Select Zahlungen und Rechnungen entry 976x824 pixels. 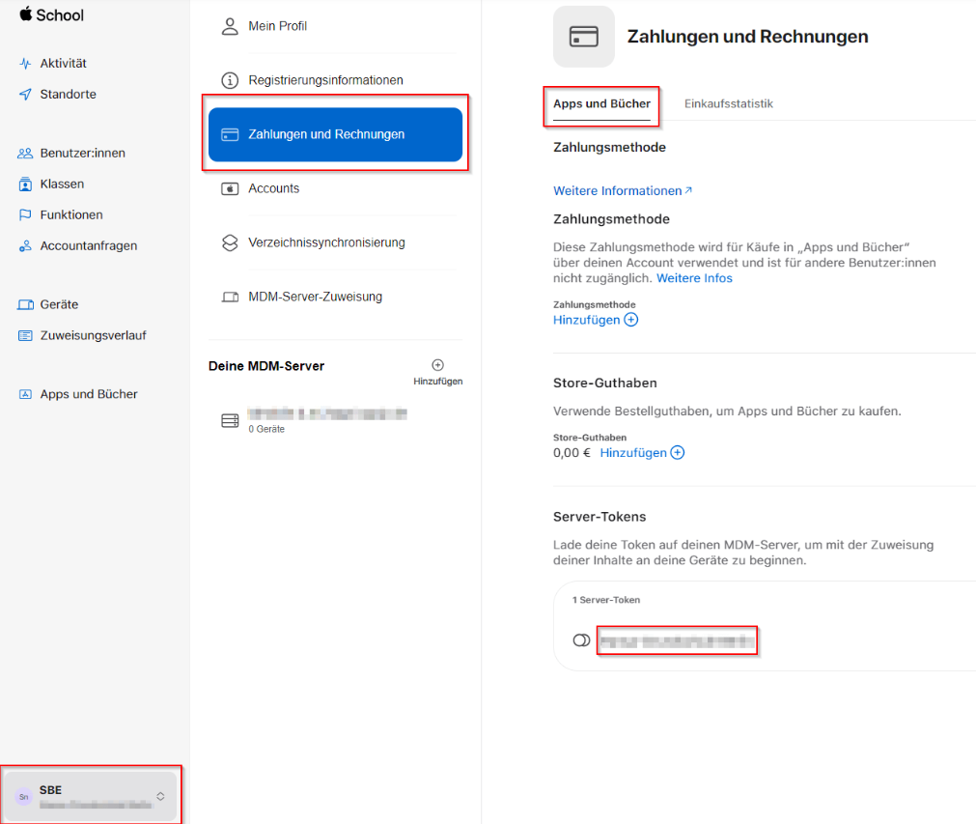335,134
